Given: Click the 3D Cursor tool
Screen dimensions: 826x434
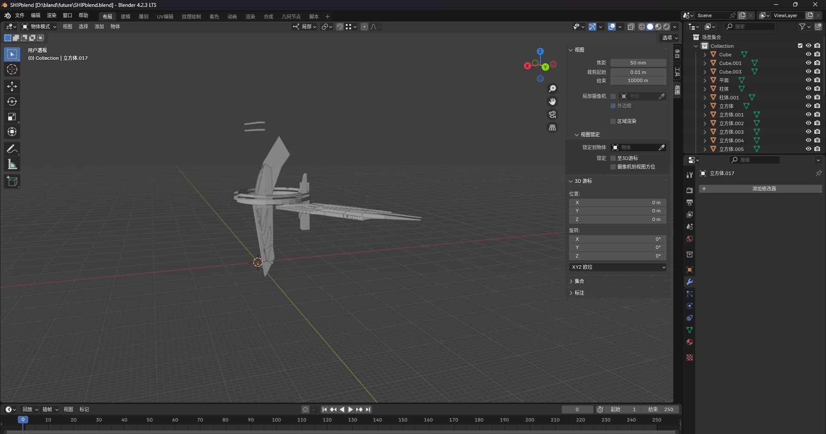Looking at the screenshot, I should [x=12, y=69].
